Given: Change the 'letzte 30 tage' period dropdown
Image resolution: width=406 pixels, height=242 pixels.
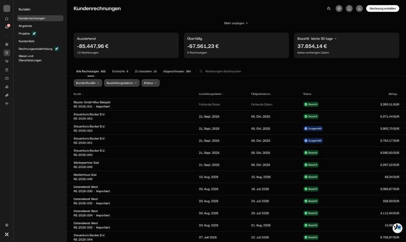Looking at the screenshot, I should (324, 39).
